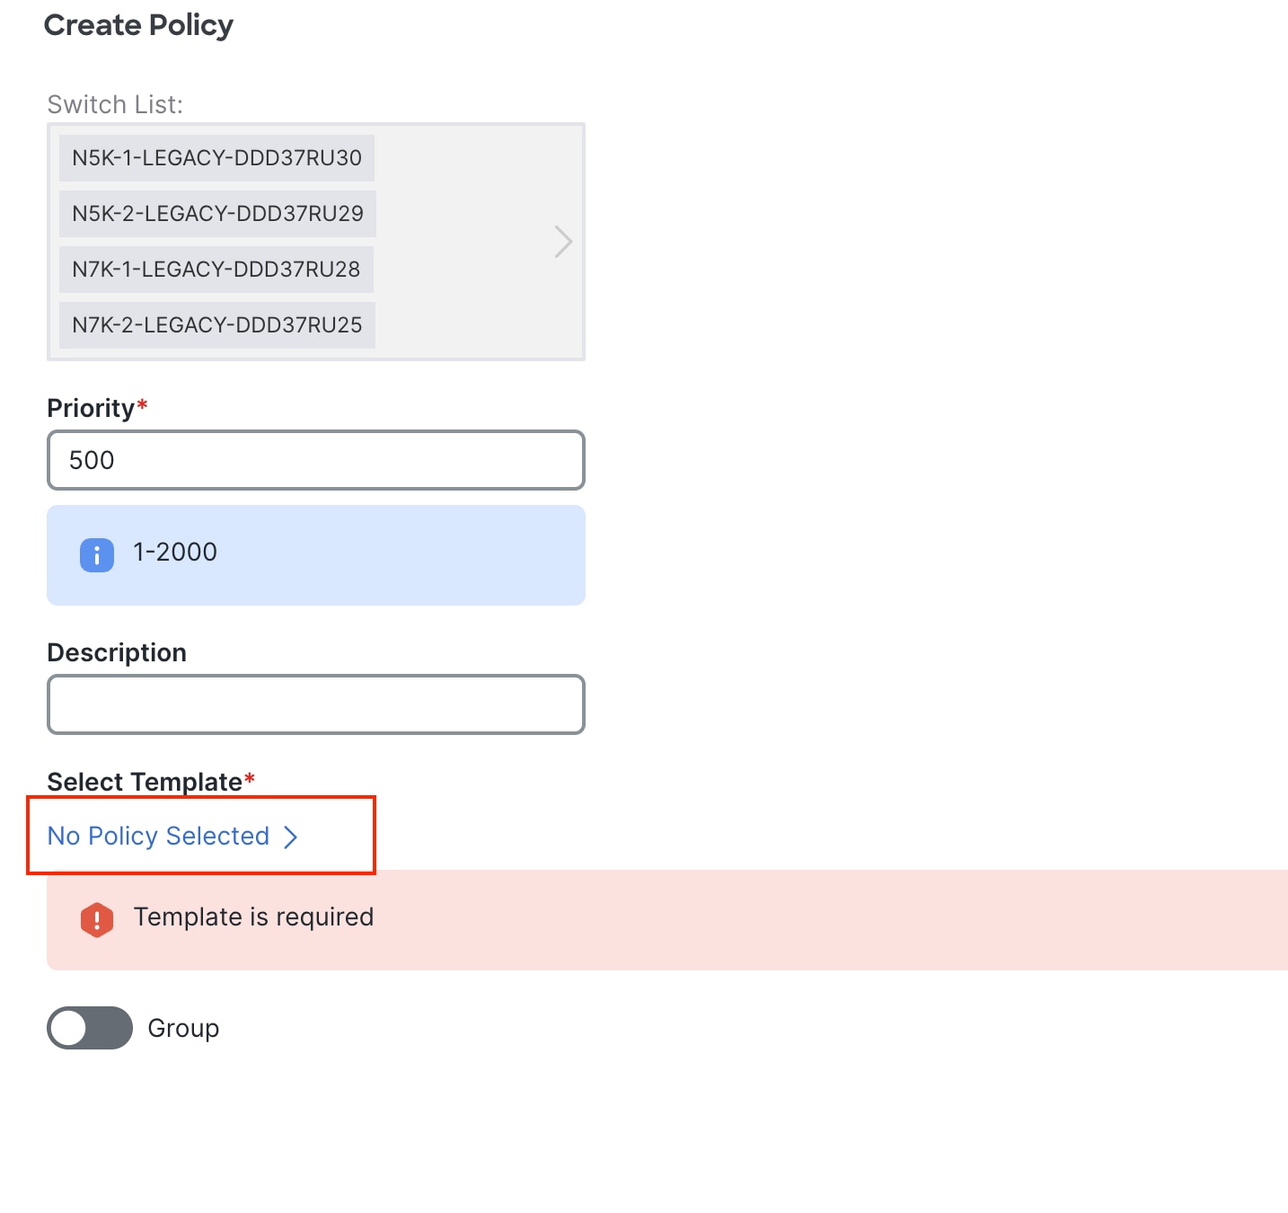
Task: Open the template selection via No Policy Selected
Action: 158,837
